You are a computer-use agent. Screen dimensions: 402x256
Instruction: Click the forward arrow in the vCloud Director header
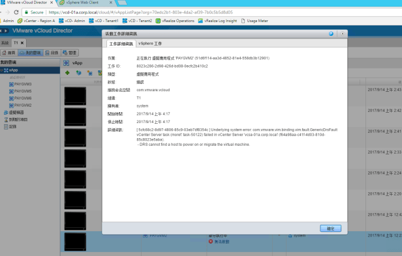pyautogui.click(x=6, y=31)
